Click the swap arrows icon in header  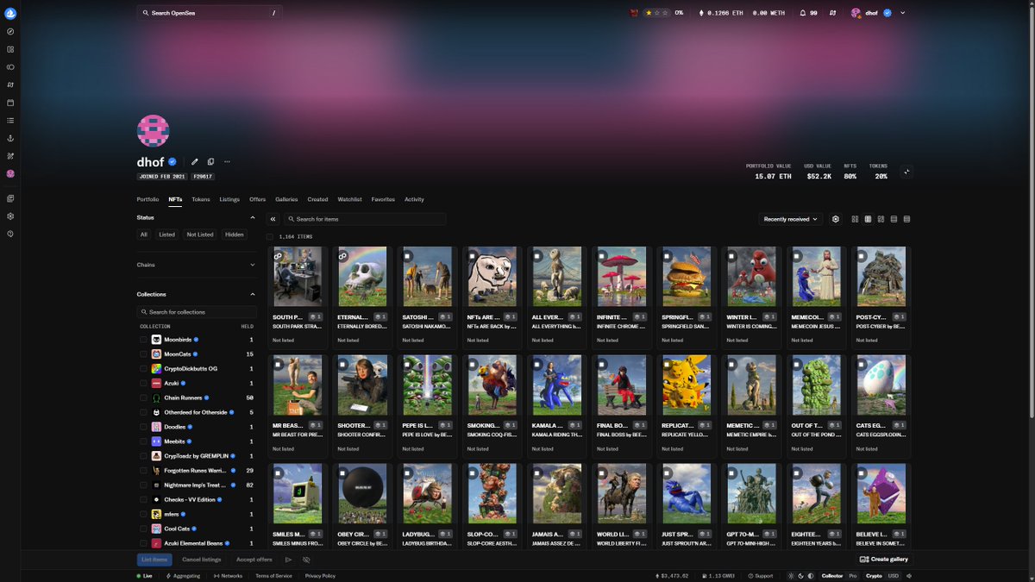click(x=833, y=13)
